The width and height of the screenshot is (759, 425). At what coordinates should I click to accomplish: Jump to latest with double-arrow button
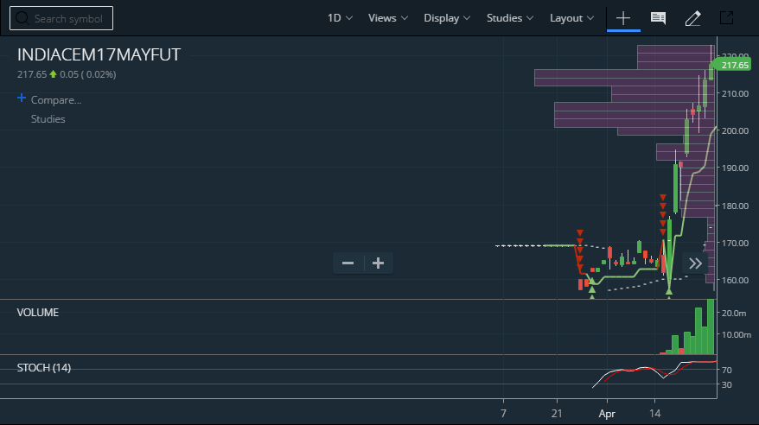(x=695, y=263)
